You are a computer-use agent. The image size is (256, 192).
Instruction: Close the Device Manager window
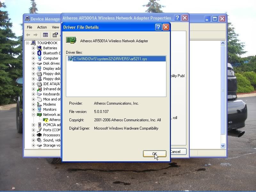tap(222, 19)
